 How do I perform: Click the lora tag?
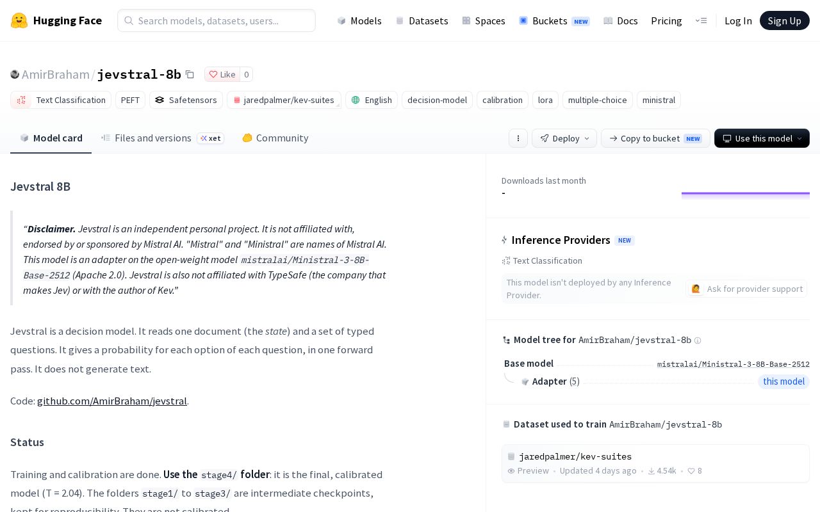point(545,100)
